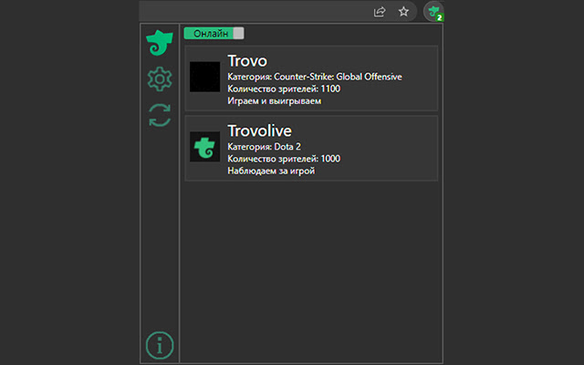584x365 pixels.
Task: Click the Trovo logo in the sidebar
Action: pyautogui.click(x=160, y=43)
